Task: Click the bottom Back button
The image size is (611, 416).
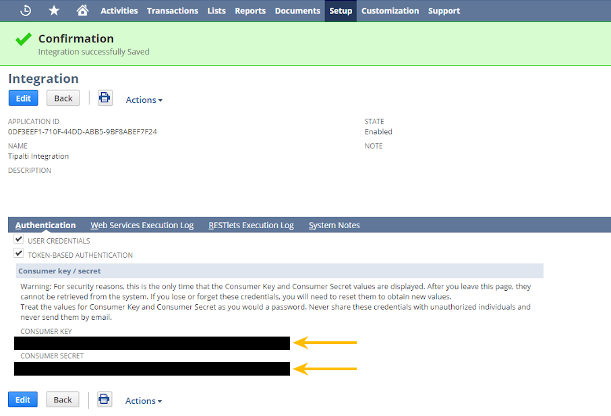Action: [62, 399]
